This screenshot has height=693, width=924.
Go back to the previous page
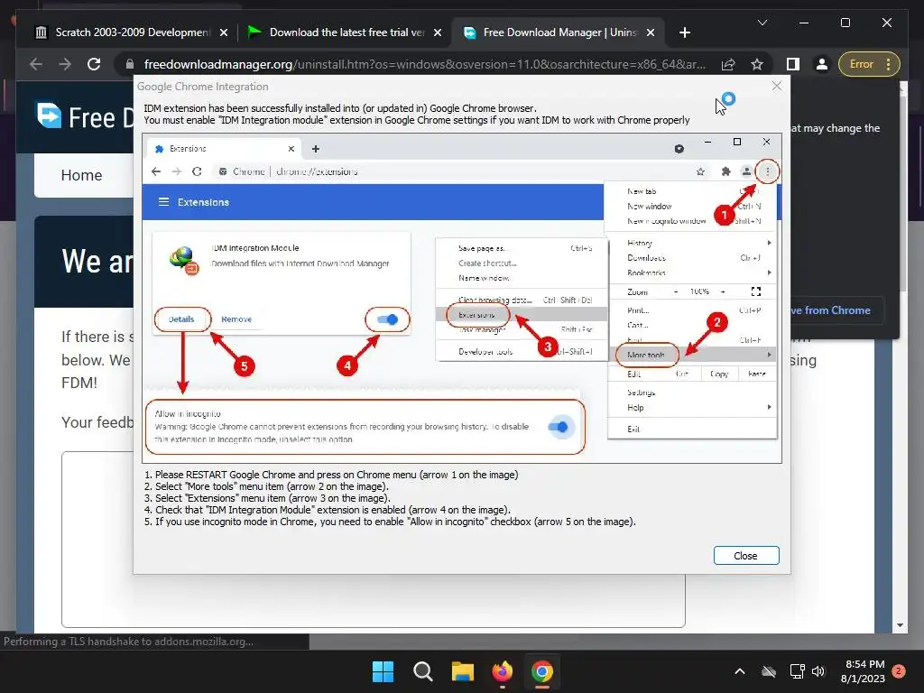(36, 64)
